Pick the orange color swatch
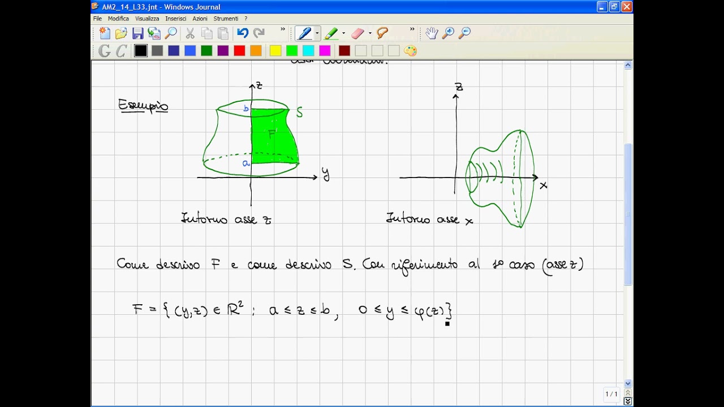 point(256,51)
